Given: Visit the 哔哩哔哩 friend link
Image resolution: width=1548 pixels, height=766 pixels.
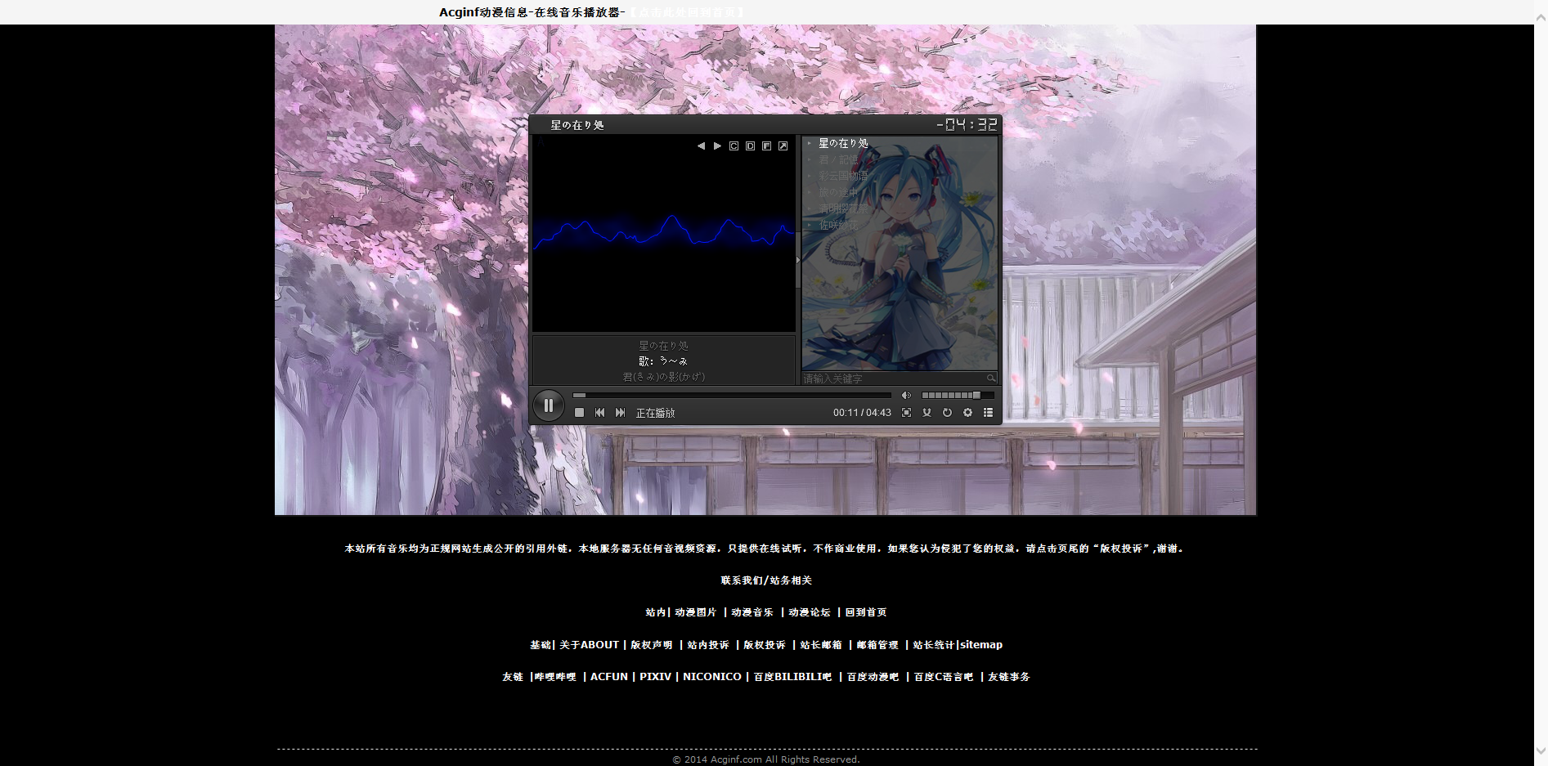Looking at the screenshot, I should pos(555,677).
